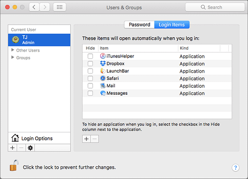This screenshot has width=248, height=179.
Task: Select the TJ Admin user
Action: tap(39, 40)
